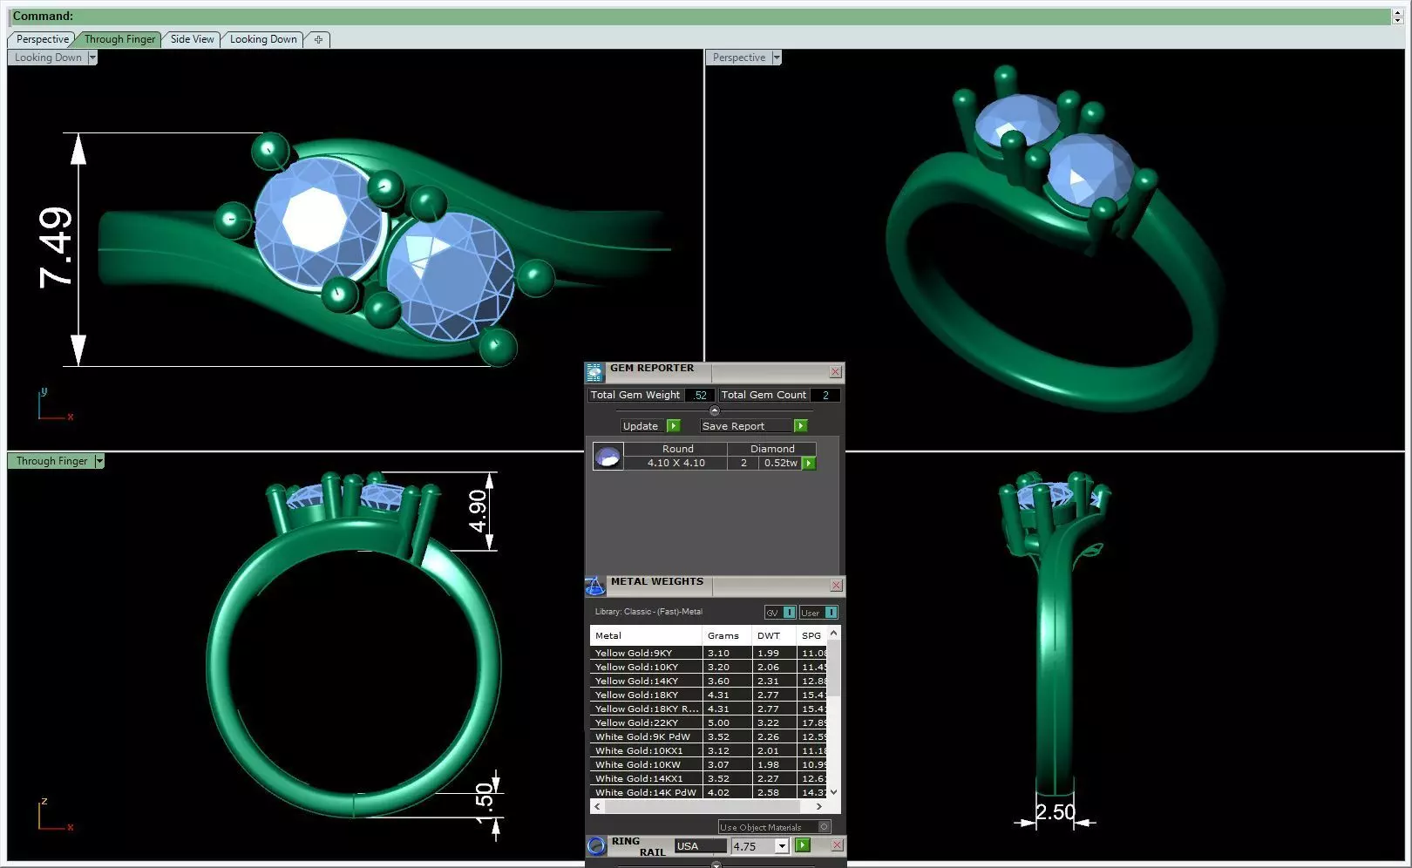The width and height of the screenshot is (1412, 868).
Task: Click the Gem Reporter panel icon
Action: [594, 372]
